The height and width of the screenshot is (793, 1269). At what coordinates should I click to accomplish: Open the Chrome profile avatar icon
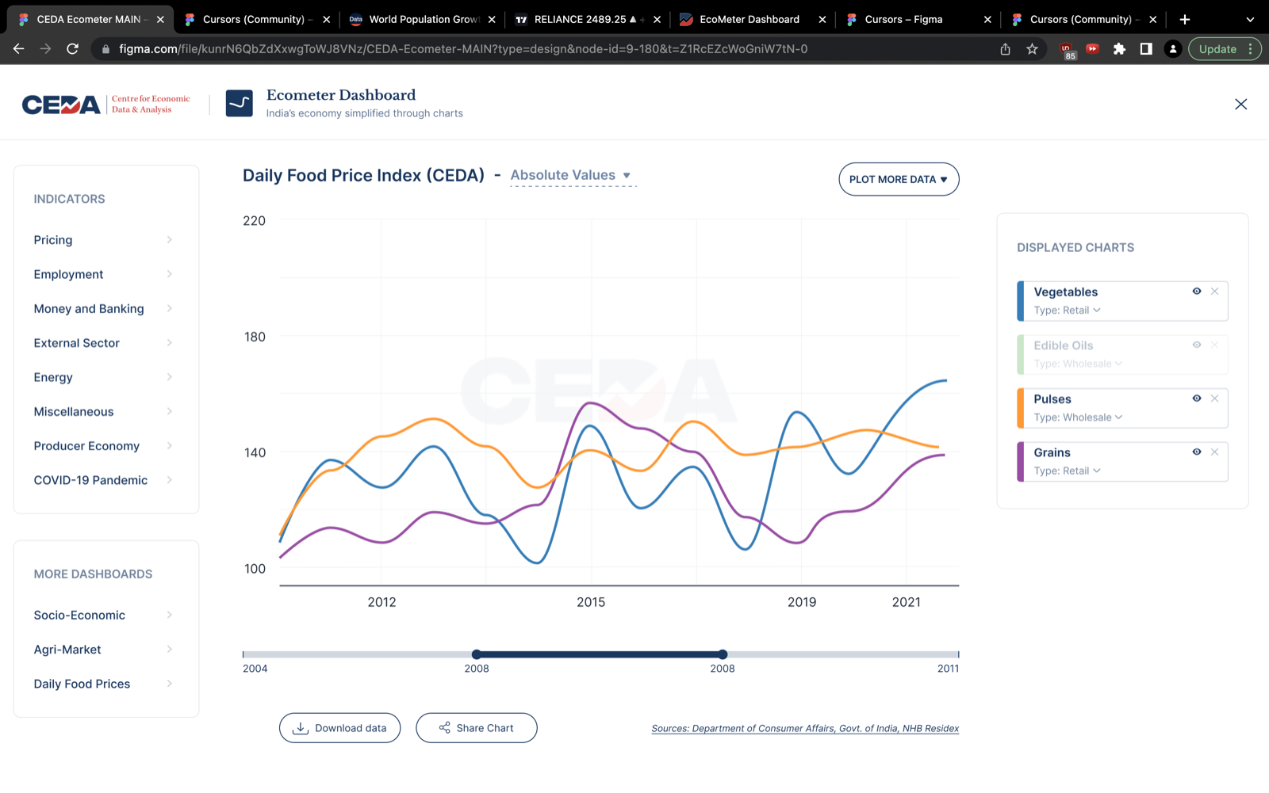tap(1172, 49)
